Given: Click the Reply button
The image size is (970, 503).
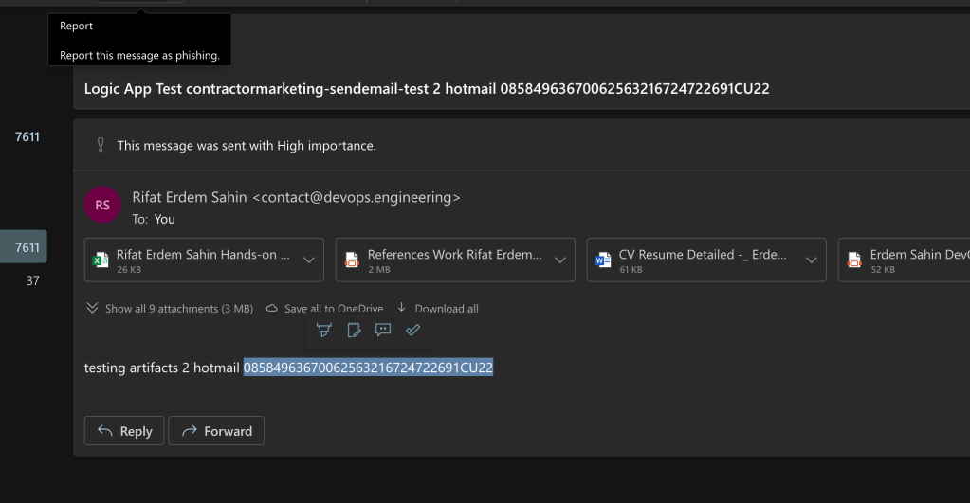Looking at the screenshot, I should coord(123,431).
